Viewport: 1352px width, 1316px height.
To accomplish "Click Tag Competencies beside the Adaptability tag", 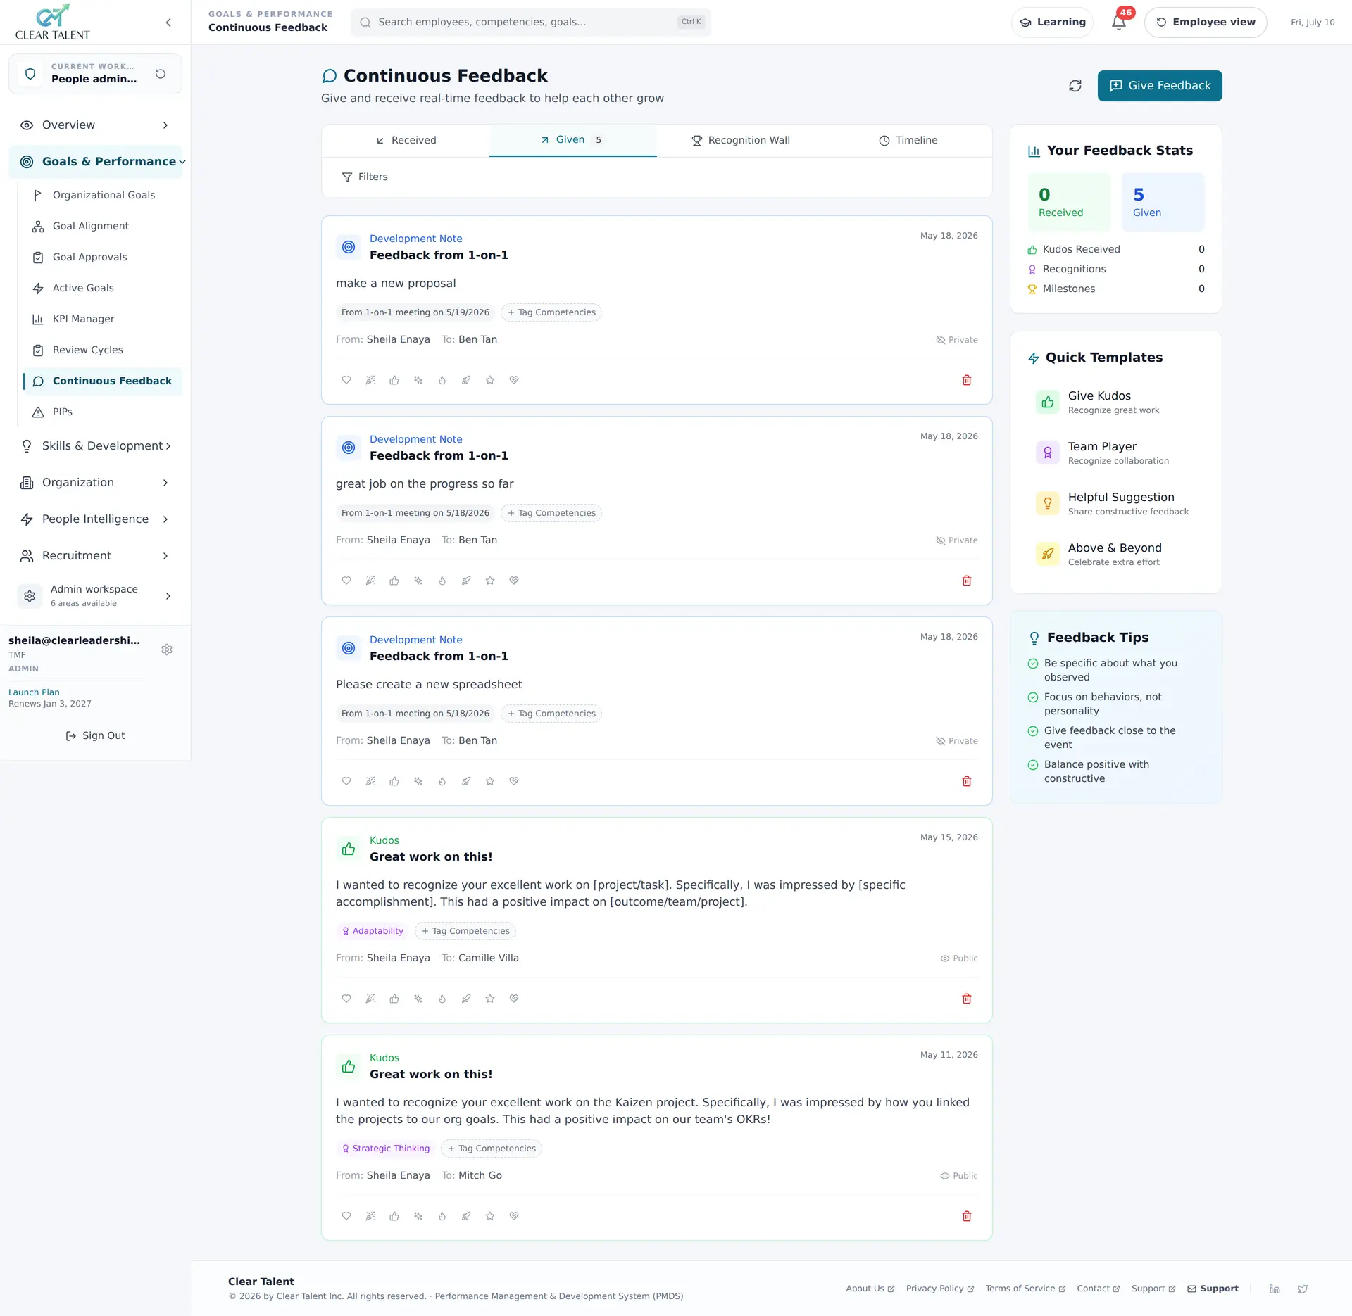I will (465, 931).
